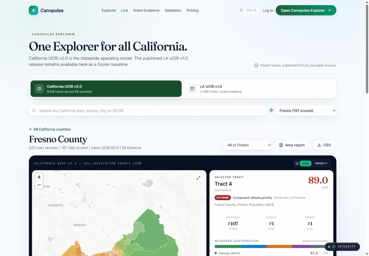Viewport: 369px width, 256px height.
Task: Click the blue segment of weighted contribution bar
Action: [x=254, y=247]
